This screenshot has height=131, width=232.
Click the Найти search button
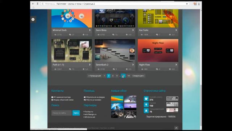(x=76, y=113)
